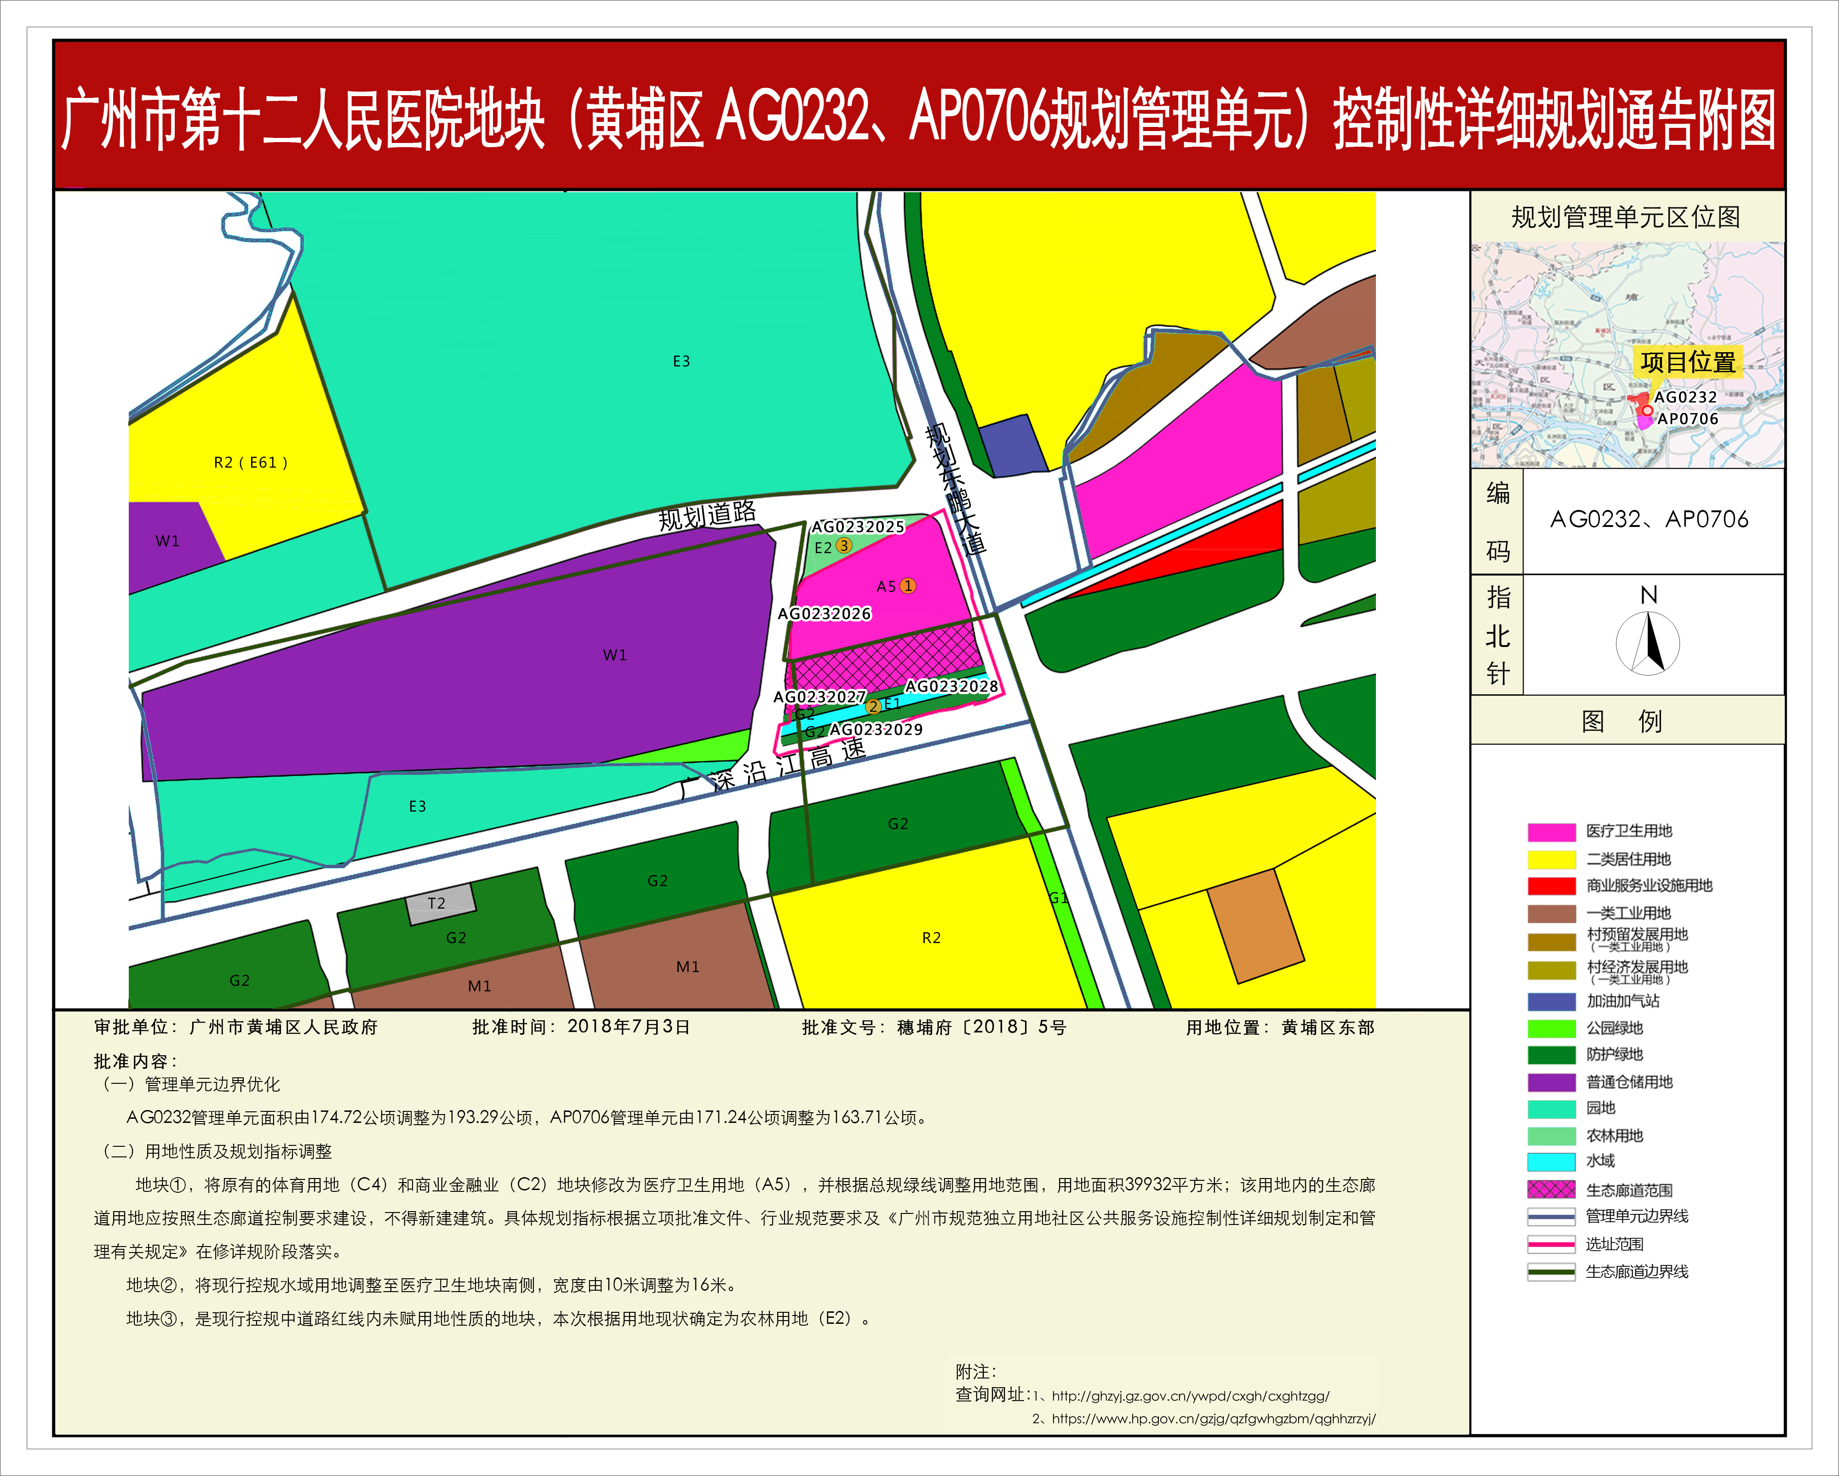Click the red project location marker in inset map

(x=1647, y=410)
